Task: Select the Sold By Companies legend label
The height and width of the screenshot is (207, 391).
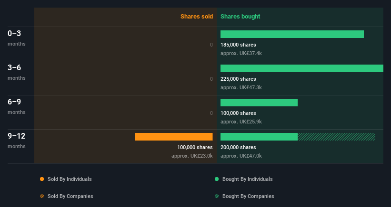Action: 70,196
